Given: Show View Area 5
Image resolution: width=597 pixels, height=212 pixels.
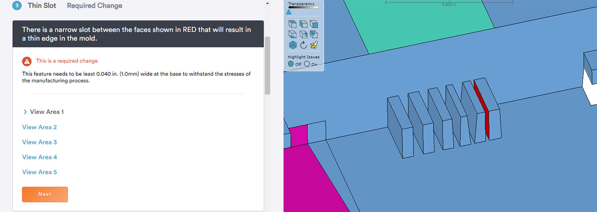Looking at the screenshot, I should [x=39, y=172].
